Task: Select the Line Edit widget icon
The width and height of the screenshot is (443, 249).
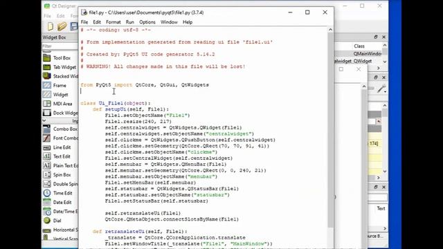Action: 47,147
